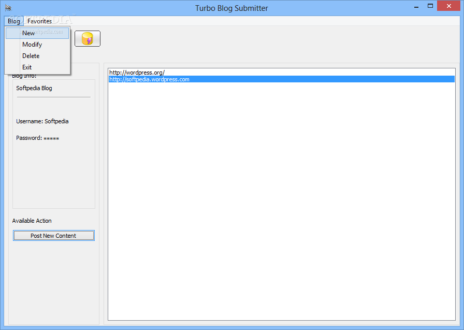Select the http://wordpress.org/ list entry
464x330 pixels.
[x=281, y=73]
